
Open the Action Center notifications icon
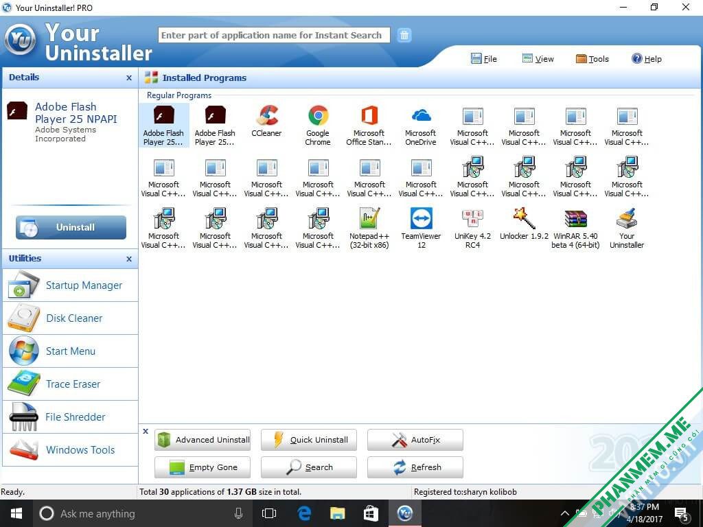682,515
